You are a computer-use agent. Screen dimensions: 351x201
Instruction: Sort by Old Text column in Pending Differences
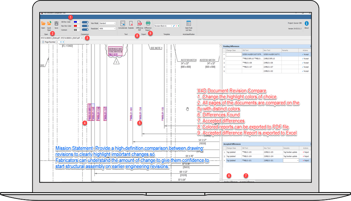tap(252, 50)
